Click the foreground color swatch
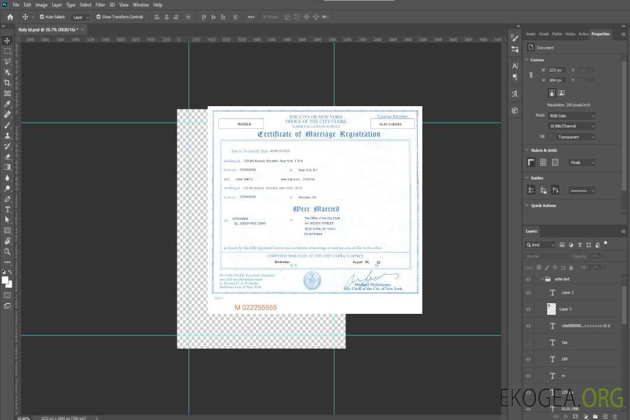This screenshot has height=420, width=630. tap(5, 281)
